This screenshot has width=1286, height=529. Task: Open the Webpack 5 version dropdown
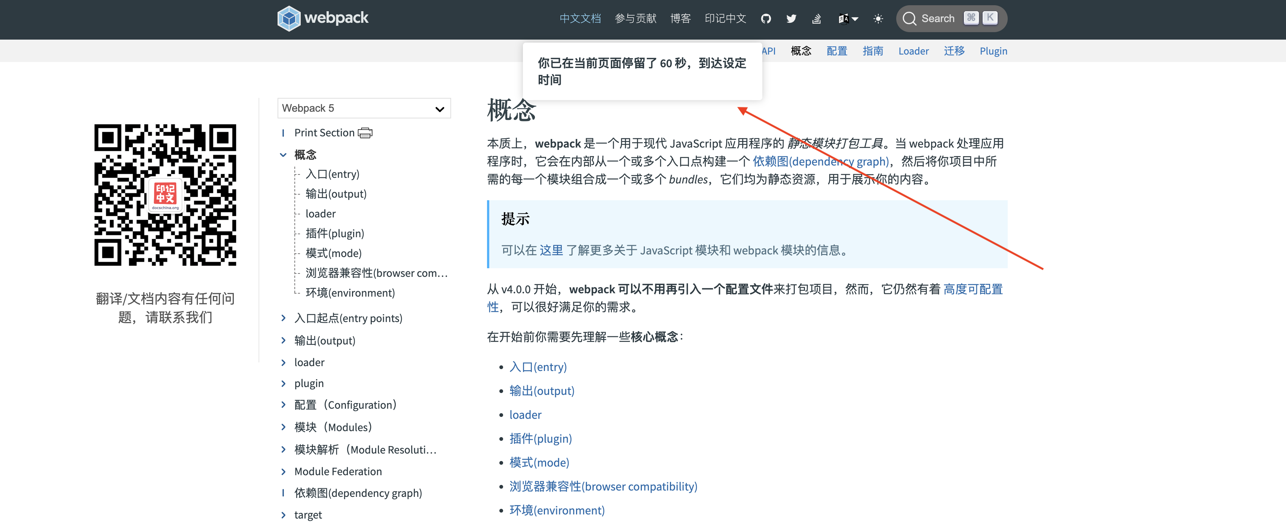[364, 108]
